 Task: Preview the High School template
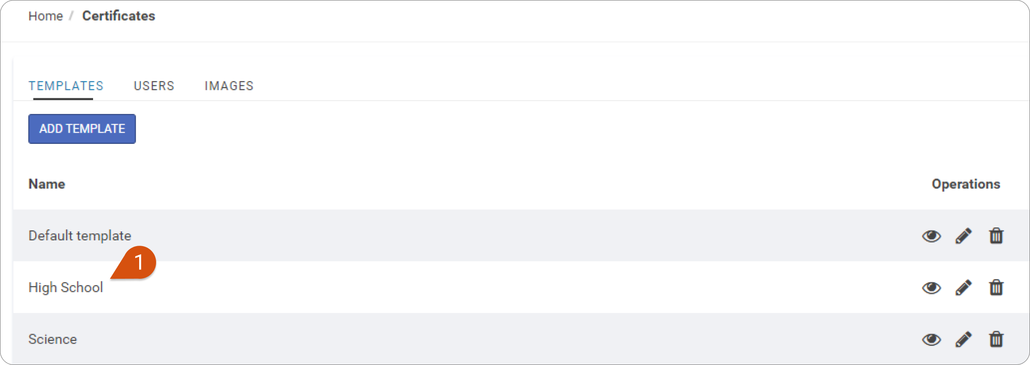tap(931, 288)
